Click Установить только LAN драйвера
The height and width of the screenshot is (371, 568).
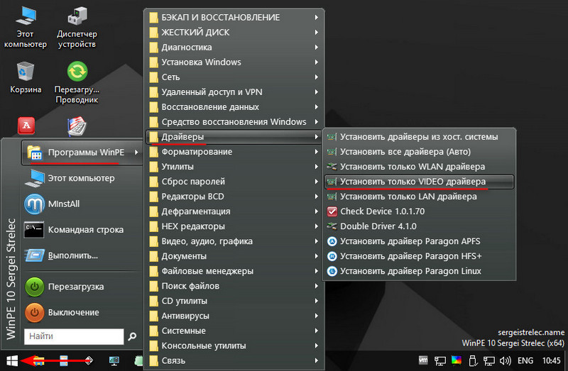(419, 196)
